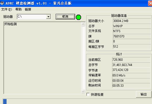Click the 扇区/簇 value 8

click(132, 41)
